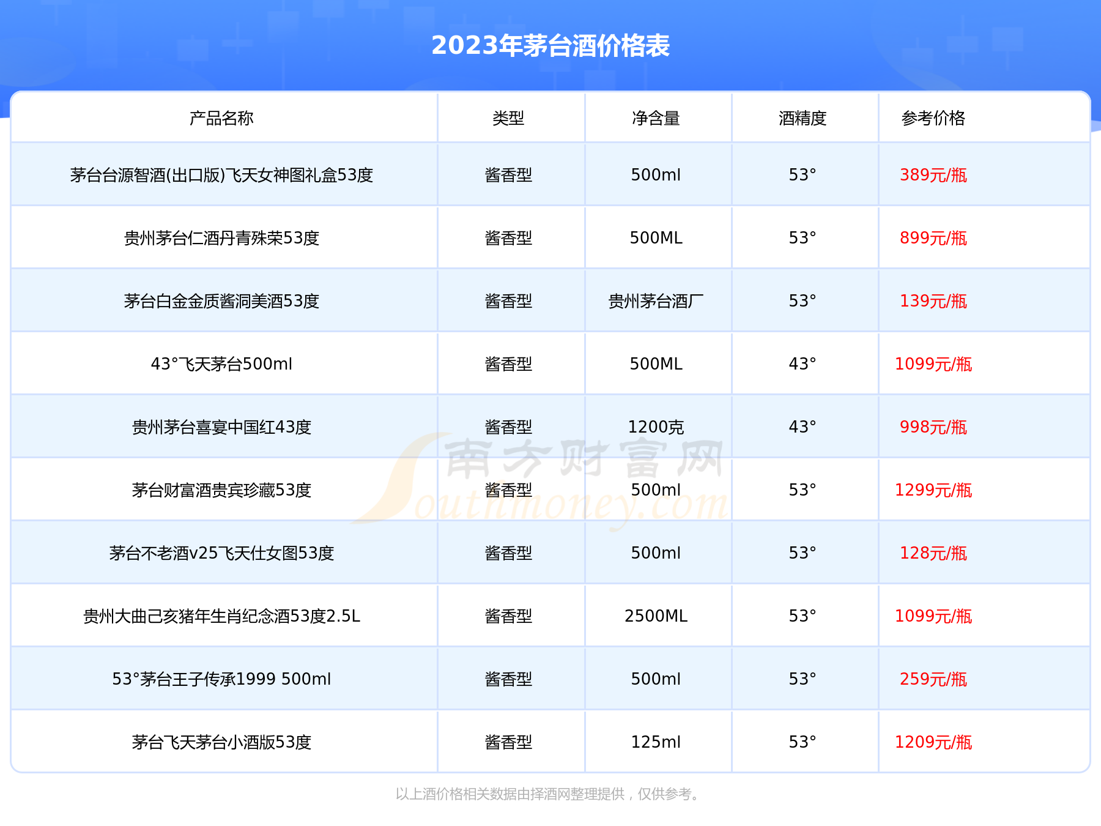This screenshot has height=826, width=1101.
Task: Click 酱香型 in the 茅台白金金质酱洞美酒 row
Action: click(x=508, y=302)
